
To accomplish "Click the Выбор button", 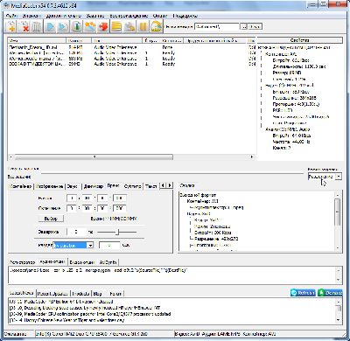I will coord(51,219).
